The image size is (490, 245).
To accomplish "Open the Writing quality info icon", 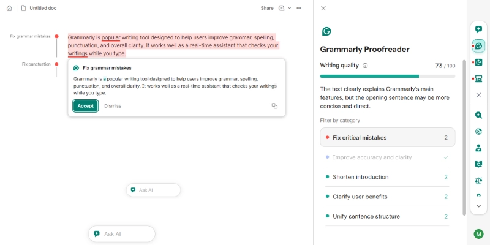I will point(365,66).
